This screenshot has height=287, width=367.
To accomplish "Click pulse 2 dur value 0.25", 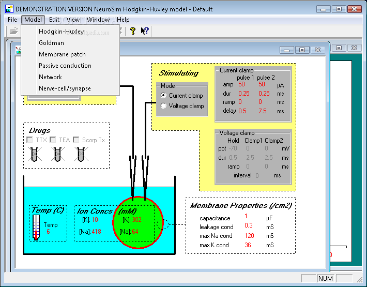I will click(x=264, y=94).
